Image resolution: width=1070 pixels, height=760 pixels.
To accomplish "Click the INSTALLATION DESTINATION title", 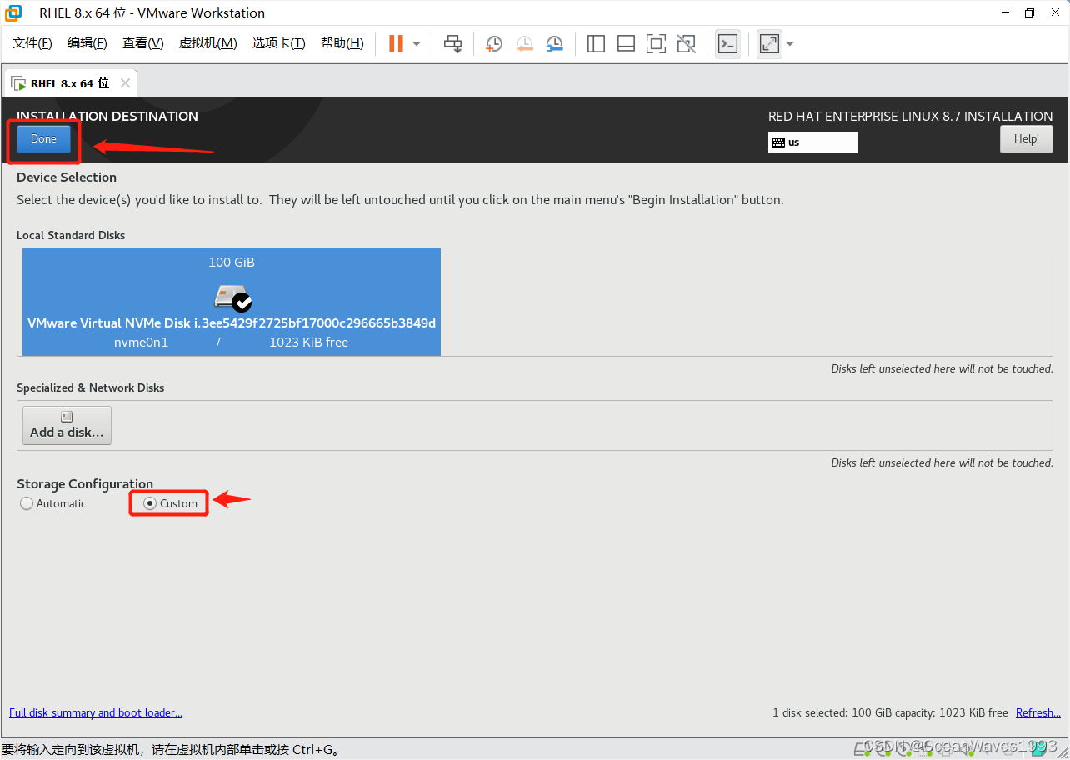I will pyautogui.click(x=107, y=116).
